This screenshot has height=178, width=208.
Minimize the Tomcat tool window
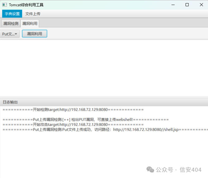point(173,5)
